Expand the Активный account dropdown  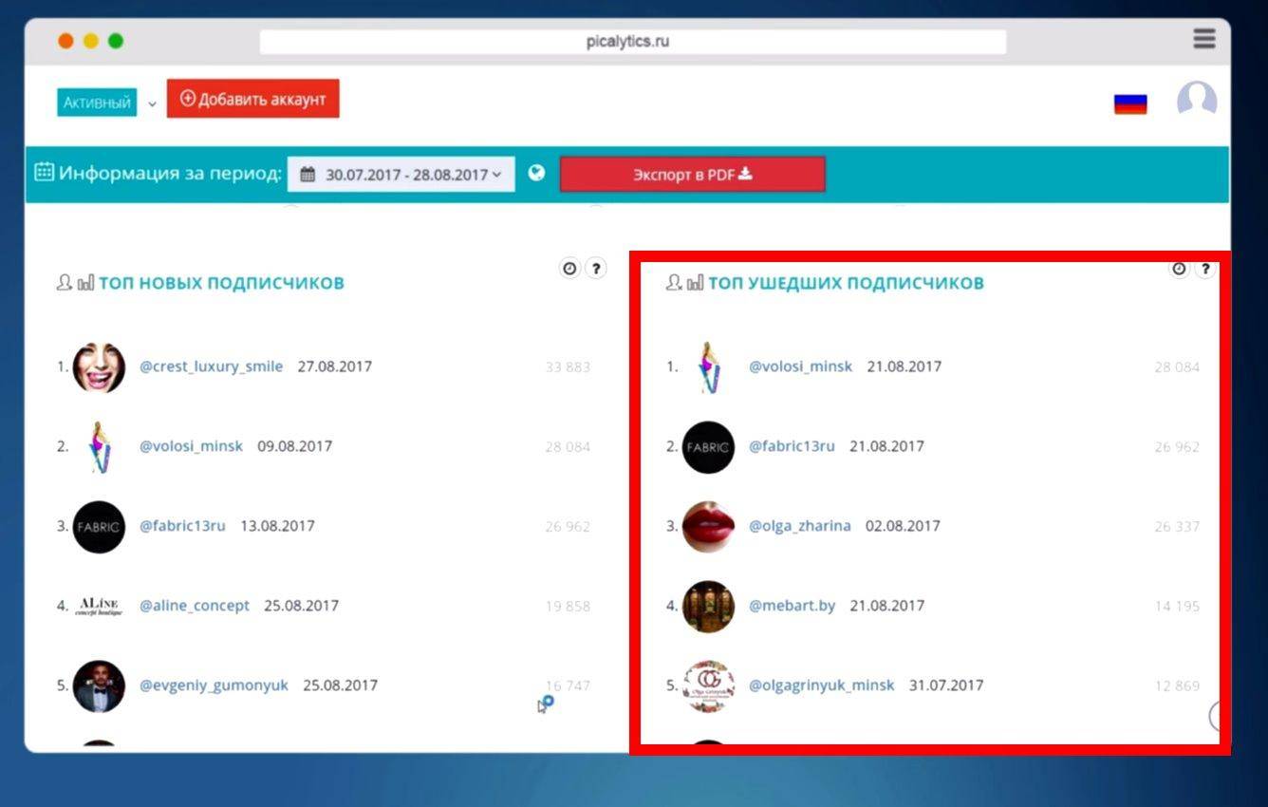[x=97, y=103]
